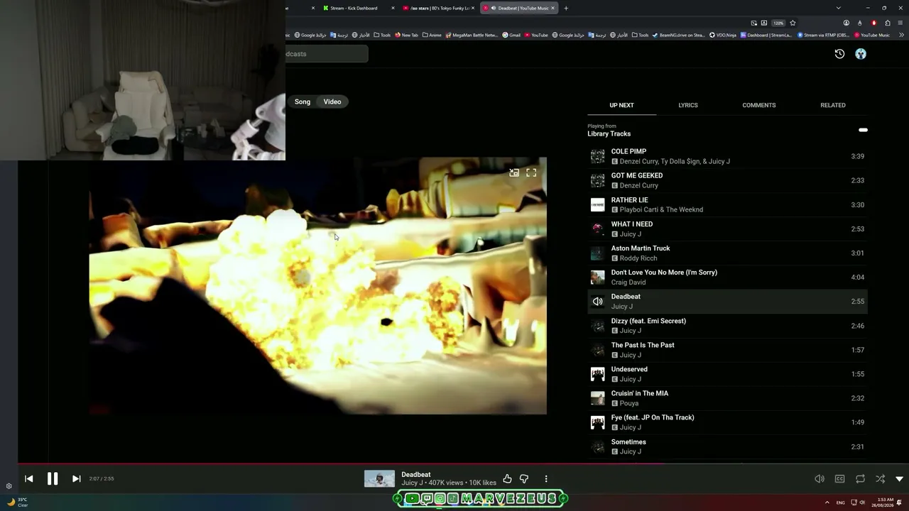
Task: Play GOT ME GEEKED from the queue
Action: click(727, 180)
